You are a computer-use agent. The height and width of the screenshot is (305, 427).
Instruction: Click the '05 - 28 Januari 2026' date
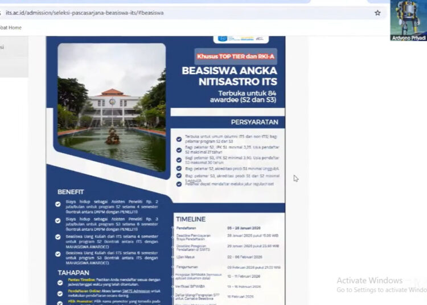[244, 228]
